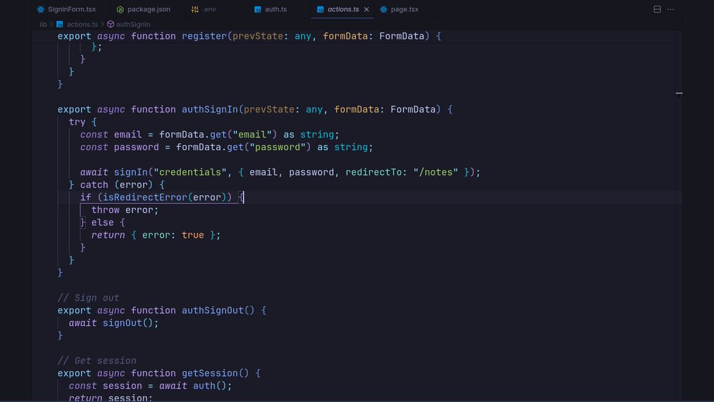Screen dimensions: 714x402
Task: Split the editor with the layout icon
Action: point(657,10)
